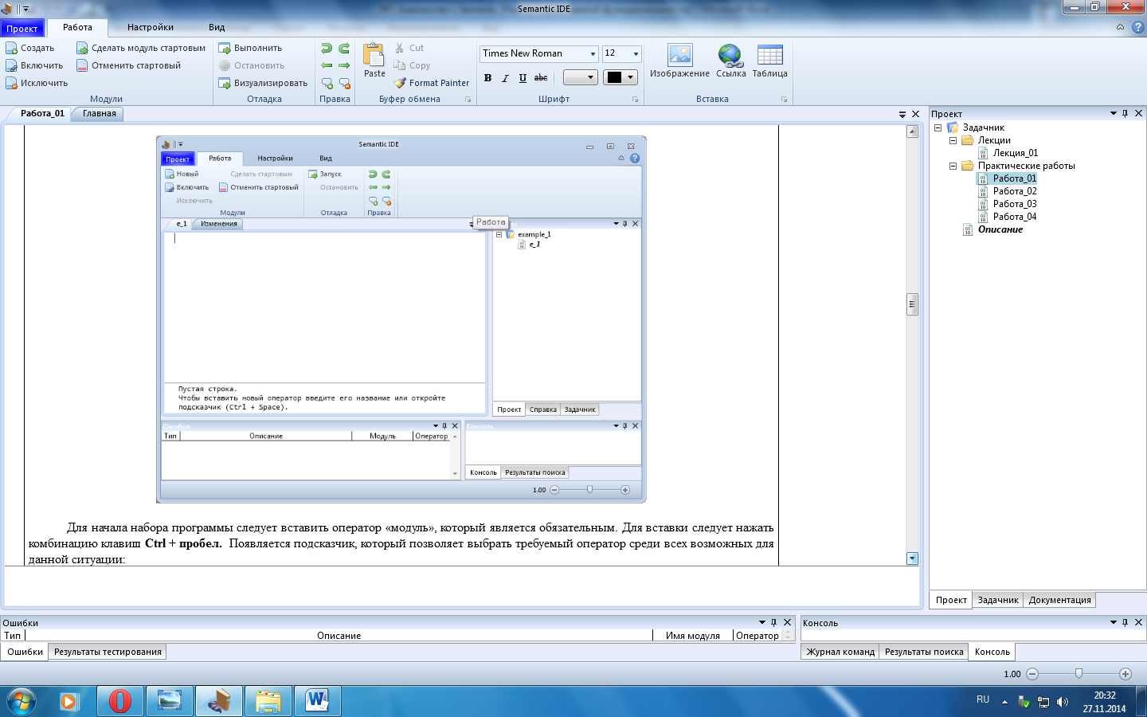Click the green right navigation arrow

click(344, 65)
